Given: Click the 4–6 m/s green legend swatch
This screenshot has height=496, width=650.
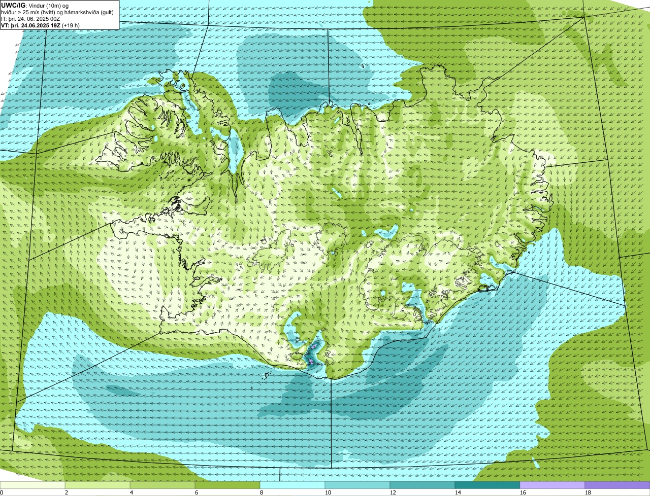Looking at the screenshot, I should [x=162, y=485].
